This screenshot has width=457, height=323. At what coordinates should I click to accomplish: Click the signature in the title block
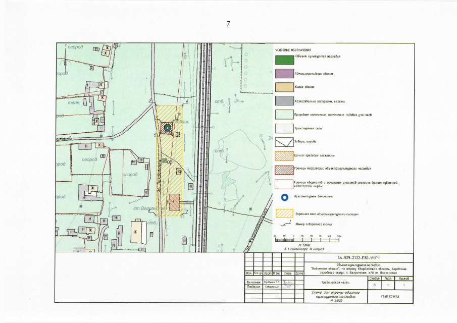289,284
